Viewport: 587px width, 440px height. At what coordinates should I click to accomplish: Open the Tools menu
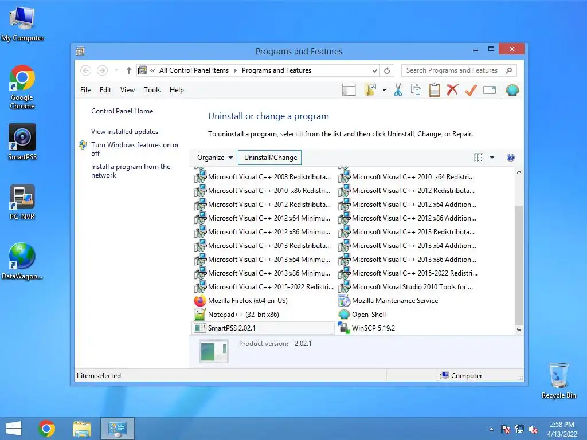(x=152, y=90)
